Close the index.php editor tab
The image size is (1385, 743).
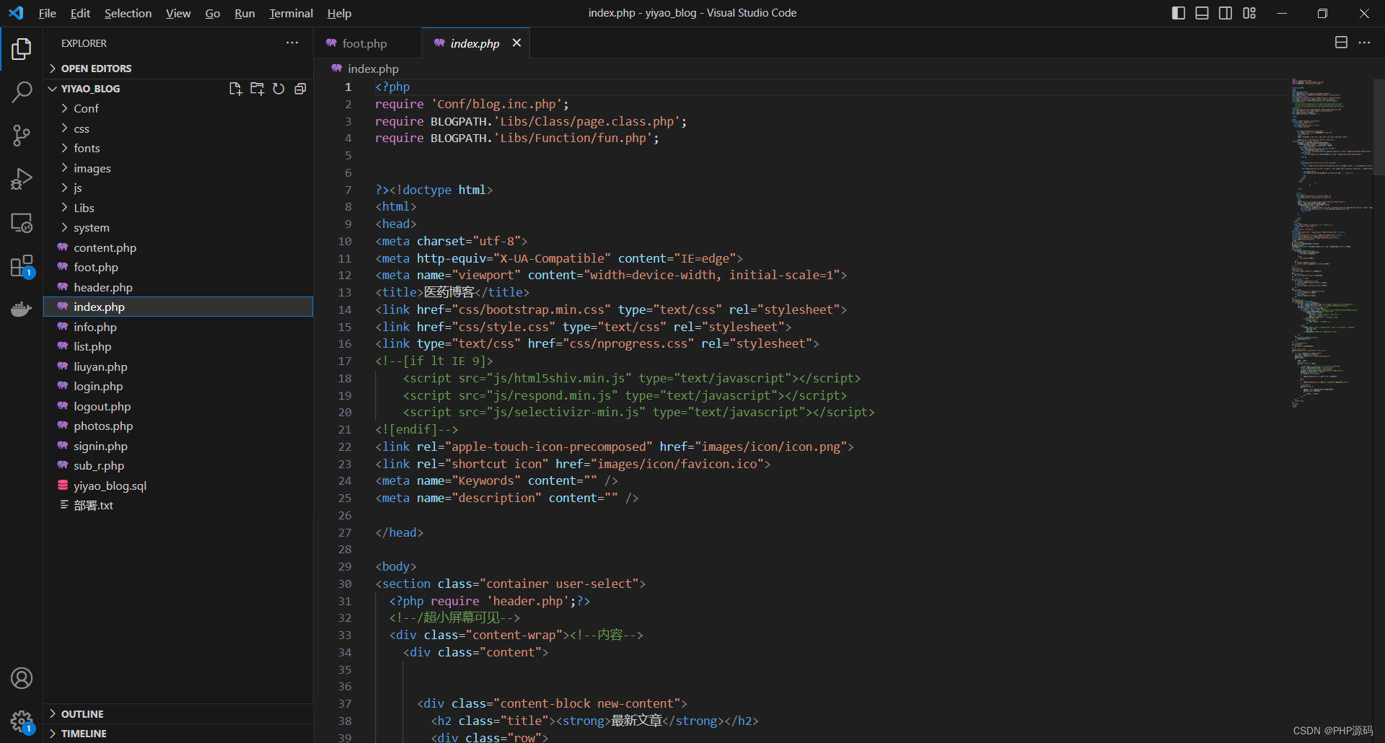click(x=516, y=43)
